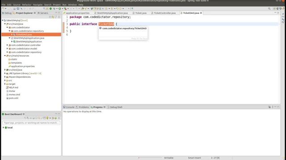The width and height of the screenshot is (286, 160).
Task: Collapse the src/main/java folder
Action: point(5,24)
